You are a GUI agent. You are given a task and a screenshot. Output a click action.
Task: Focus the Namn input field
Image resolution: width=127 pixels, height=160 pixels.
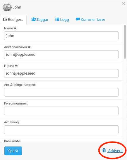coord(61,36)
